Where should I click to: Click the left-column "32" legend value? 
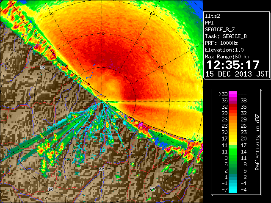click(225, 107)
